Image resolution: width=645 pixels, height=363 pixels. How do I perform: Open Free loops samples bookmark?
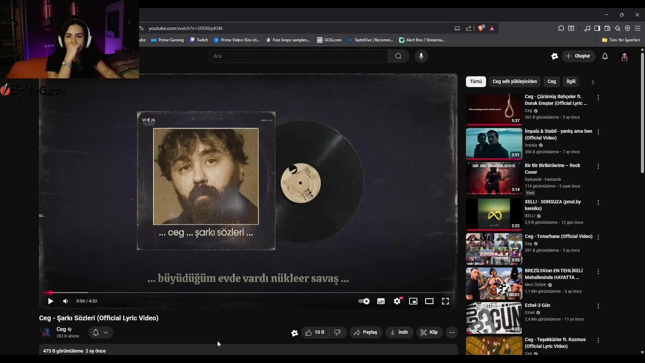click(288, 40)
